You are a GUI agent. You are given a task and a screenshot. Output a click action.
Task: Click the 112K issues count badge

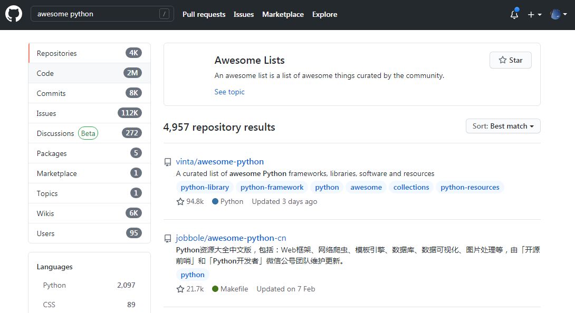click(x=129, y=113)
